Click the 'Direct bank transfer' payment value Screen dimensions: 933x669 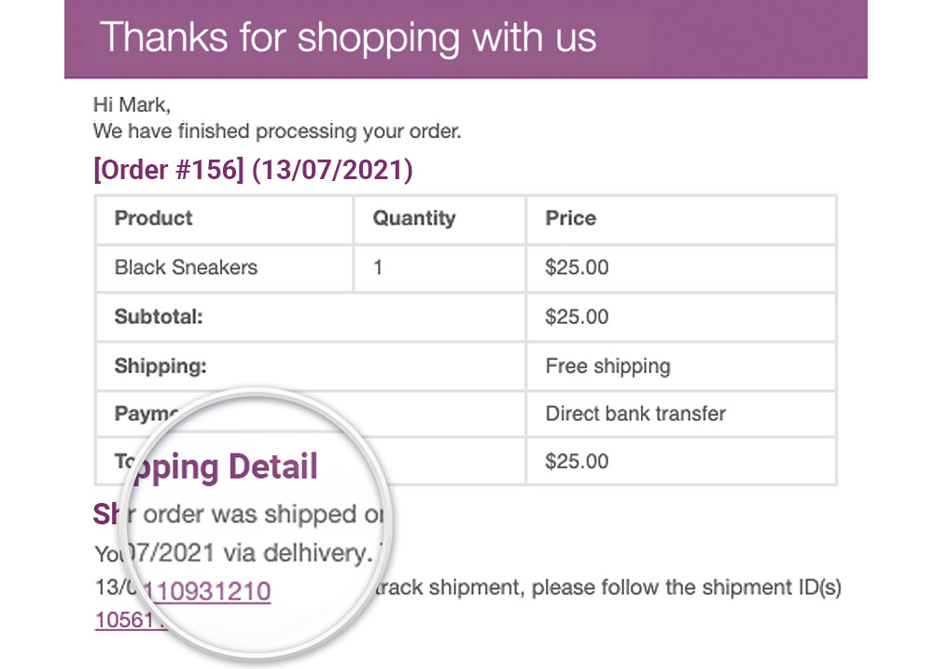(x=635, y=413)
